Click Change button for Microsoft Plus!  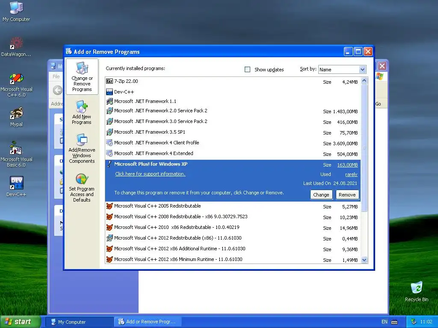[x=321, y=195]
